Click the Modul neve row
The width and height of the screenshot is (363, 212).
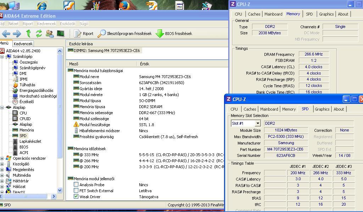132,77
